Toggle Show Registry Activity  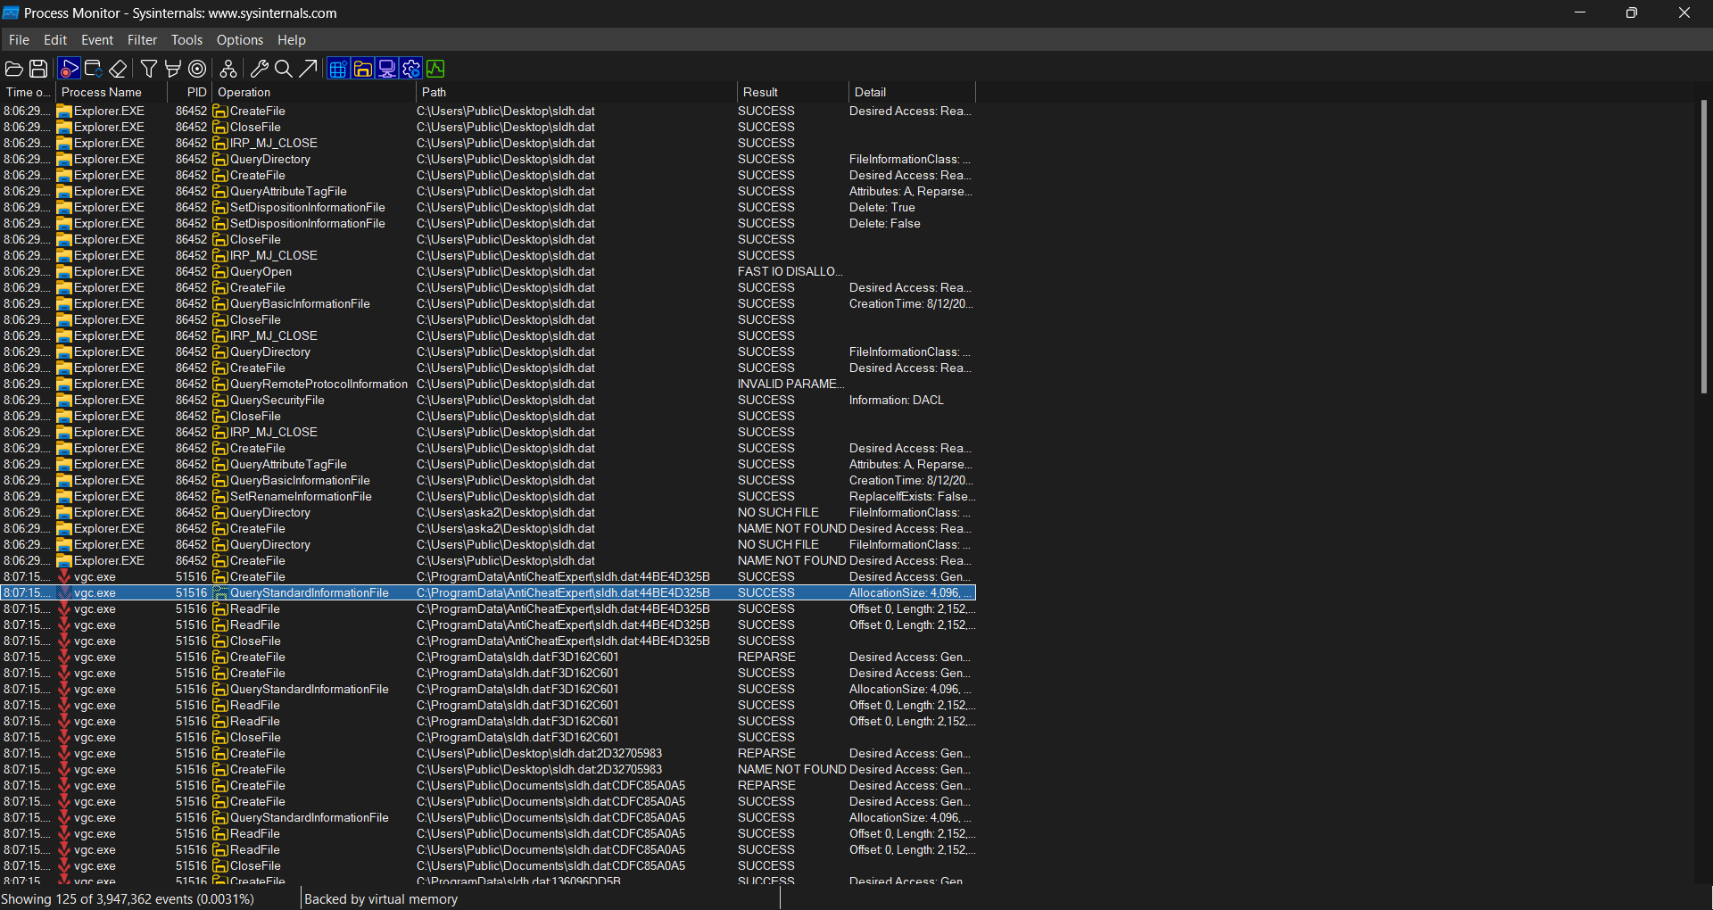(338, 69)
